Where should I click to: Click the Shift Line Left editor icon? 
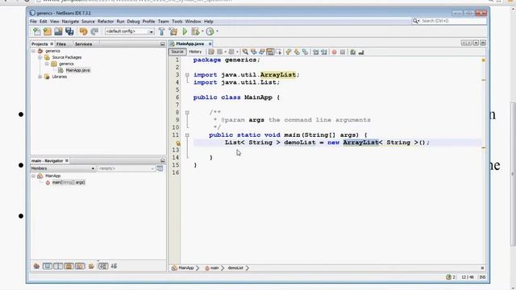pyautogui.click(x=315, y=52)
